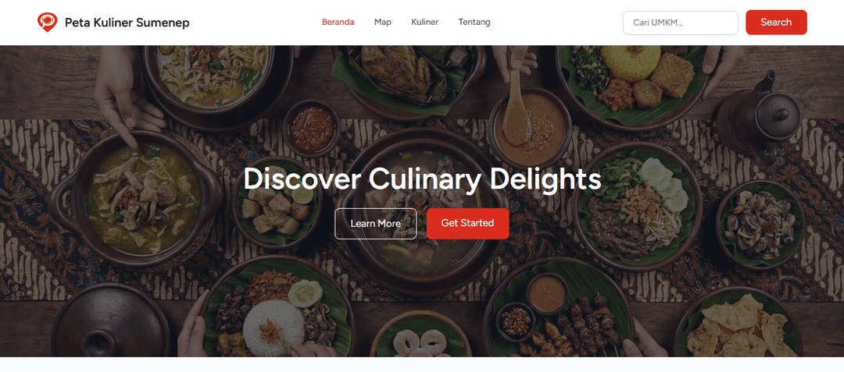Open the Tentang page link
Screen dimensions: 844x372
tap(474, 22)
